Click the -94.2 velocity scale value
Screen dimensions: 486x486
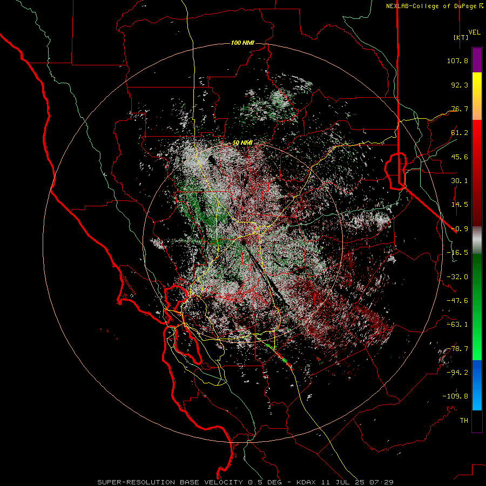point(457,373)
